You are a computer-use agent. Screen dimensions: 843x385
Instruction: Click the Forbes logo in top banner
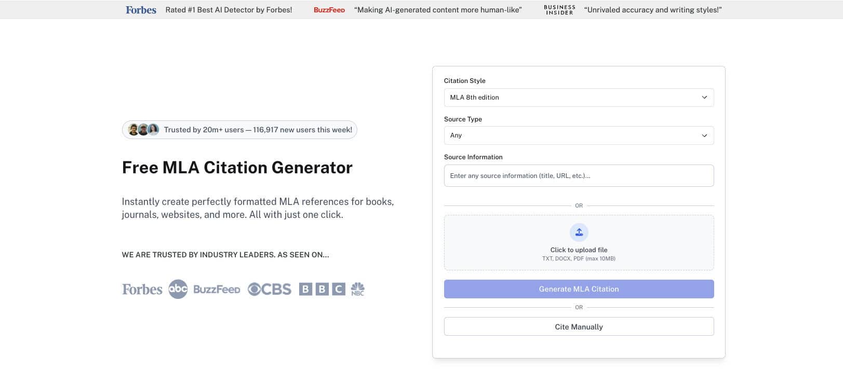coord(141,10)
